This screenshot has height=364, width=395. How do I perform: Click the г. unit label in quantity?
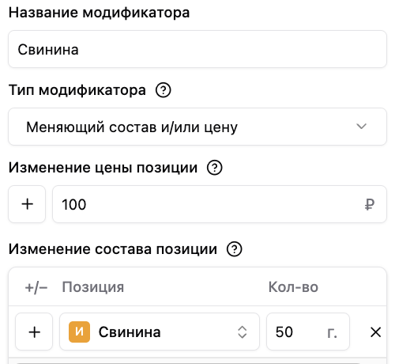[332, 332]
